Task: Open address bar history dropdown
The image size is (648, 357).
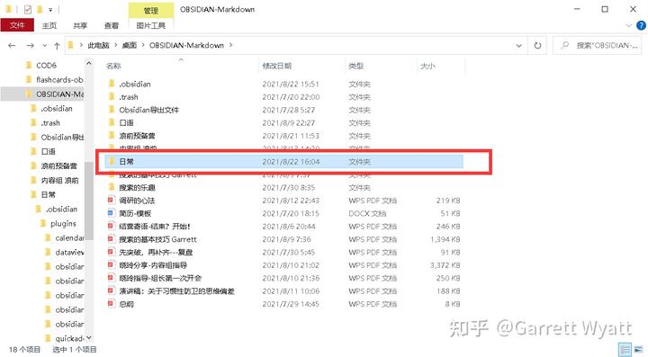Action: (519, 46)
